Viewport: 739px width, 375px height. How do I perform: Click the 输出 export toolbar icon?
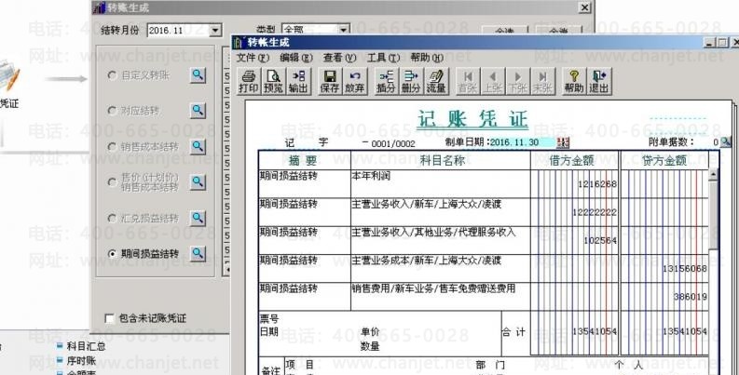tap(298, 81)
